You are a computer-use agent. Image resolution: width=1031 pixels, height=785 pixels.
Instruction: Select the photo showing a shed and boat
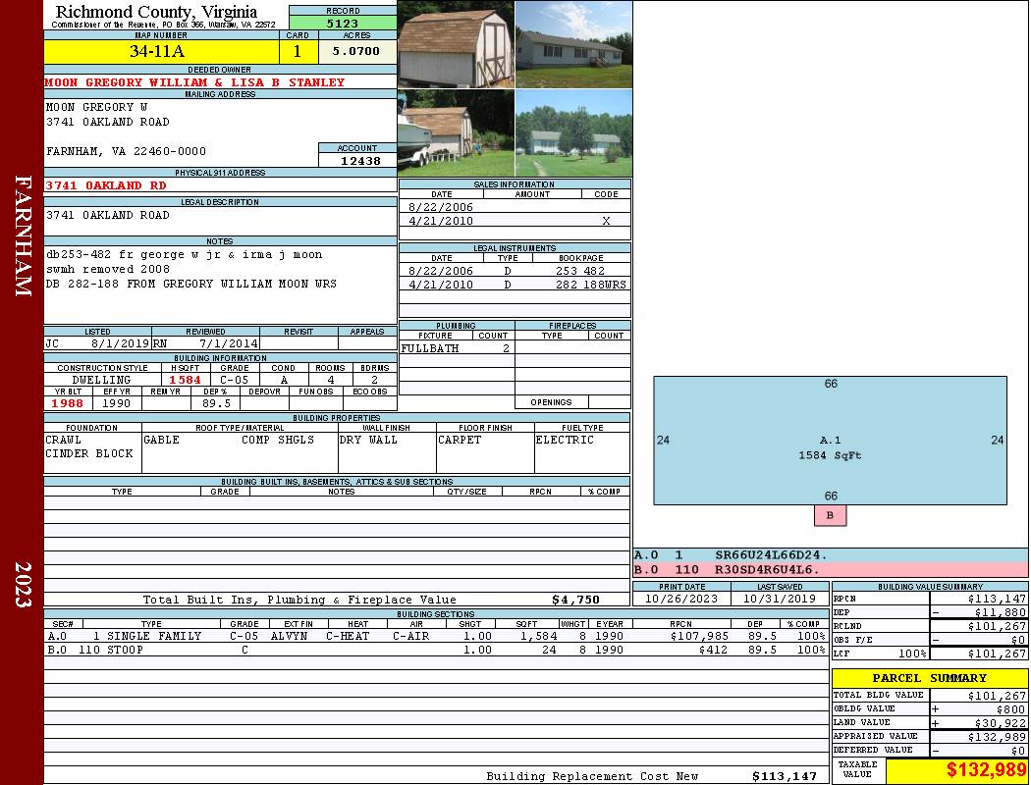[x=456, y=132]
